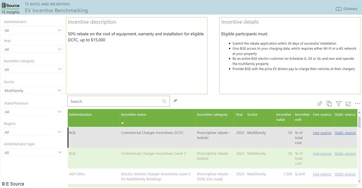Open Live source link for DCFC row

point(322,133)
